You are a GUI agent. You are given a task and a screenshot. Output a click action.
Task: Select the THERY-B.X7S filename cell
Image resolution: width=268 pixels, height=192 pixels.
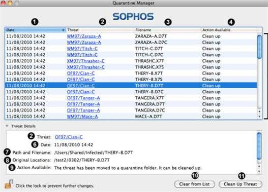[x=149, y=80]
